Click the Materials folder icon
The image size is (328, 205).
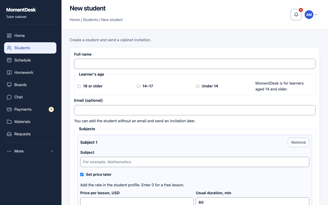[x=9, y=122]
